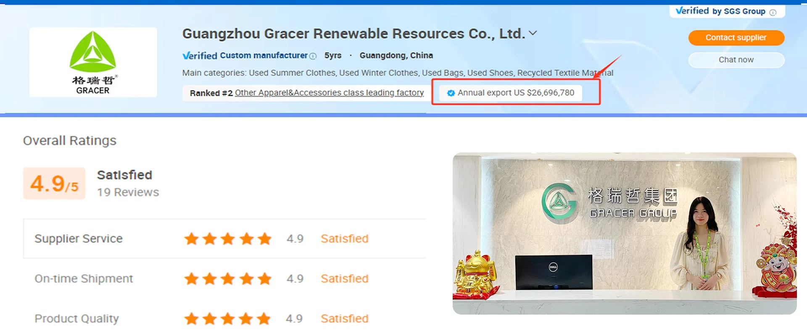Click the 4.9/5 overall score box
Screen dimensions: 807x336
pyautogui.click(x=54, y=183)
